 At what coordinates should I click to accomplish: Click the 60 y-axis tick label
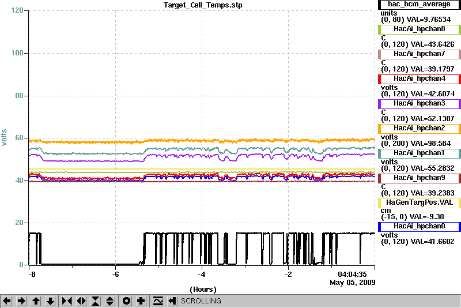click(x=19, y=138)
